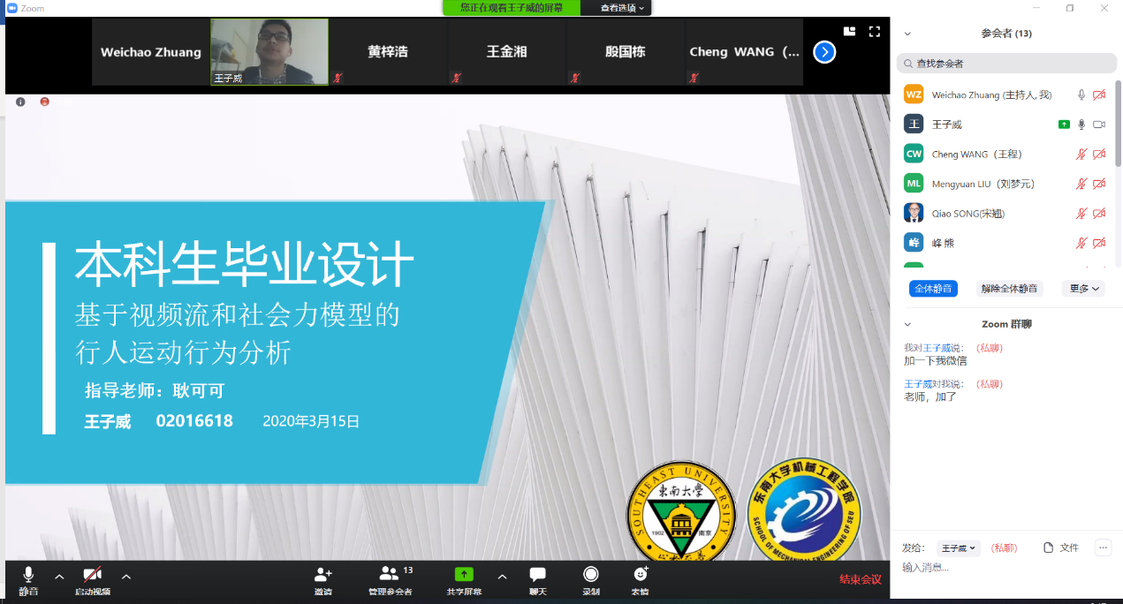Screen dimensions: 1123x604
Task: Show next video thumbnails with blue arrow
Action: pos(823,52)
